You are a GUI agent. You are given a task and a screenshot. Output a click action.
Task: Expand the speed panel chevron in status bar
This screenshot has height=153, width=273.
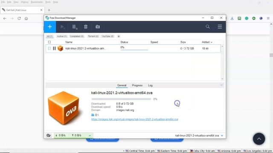point(90,136)
